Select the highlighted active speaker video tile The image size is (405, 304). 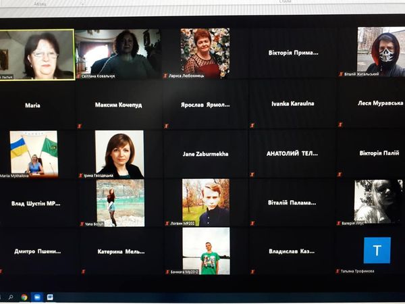(x=37, y=55)
